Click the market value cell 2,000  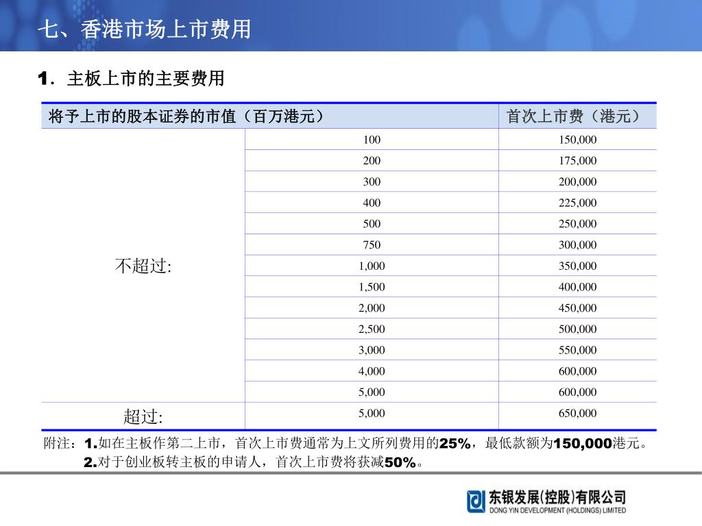372,308
